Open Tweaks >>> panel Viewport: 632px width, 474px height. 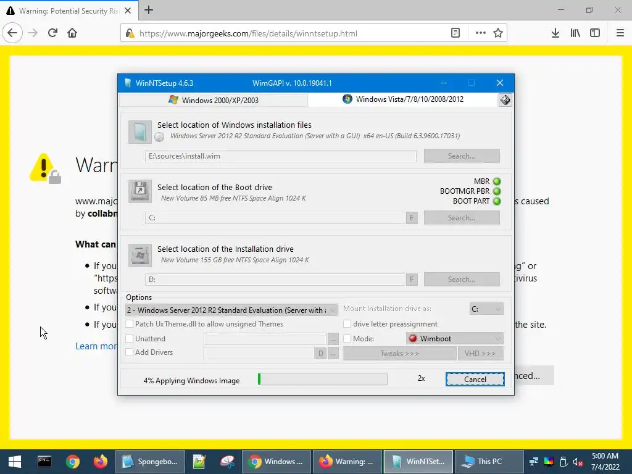(x=399, y=354)
